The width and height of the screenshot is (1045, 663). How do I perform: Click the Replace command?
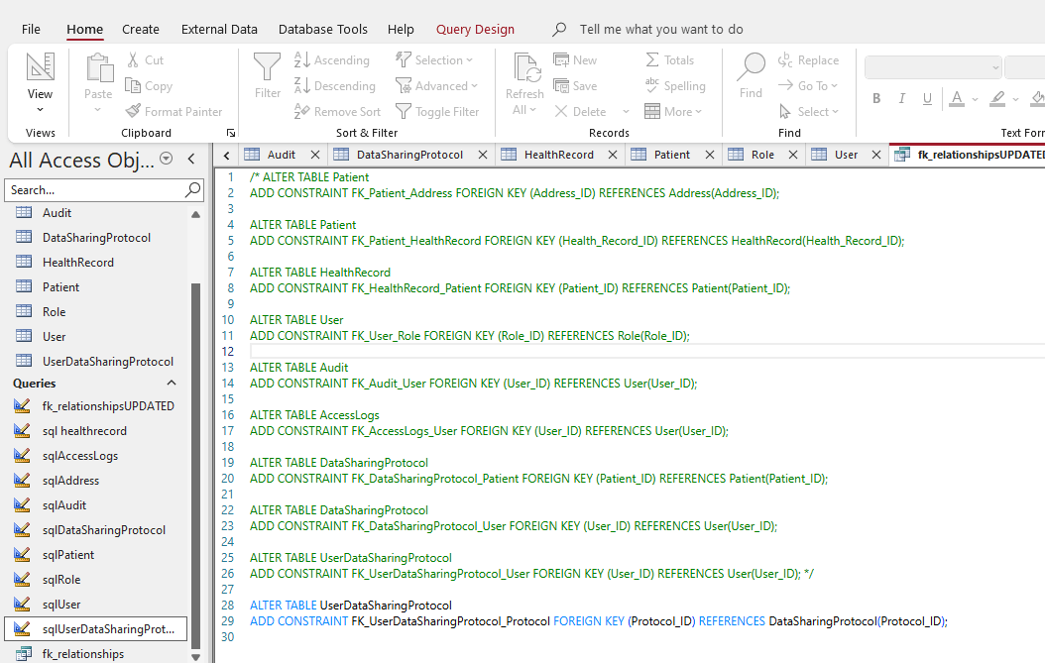pyautogui.click(x=808, y=60)
